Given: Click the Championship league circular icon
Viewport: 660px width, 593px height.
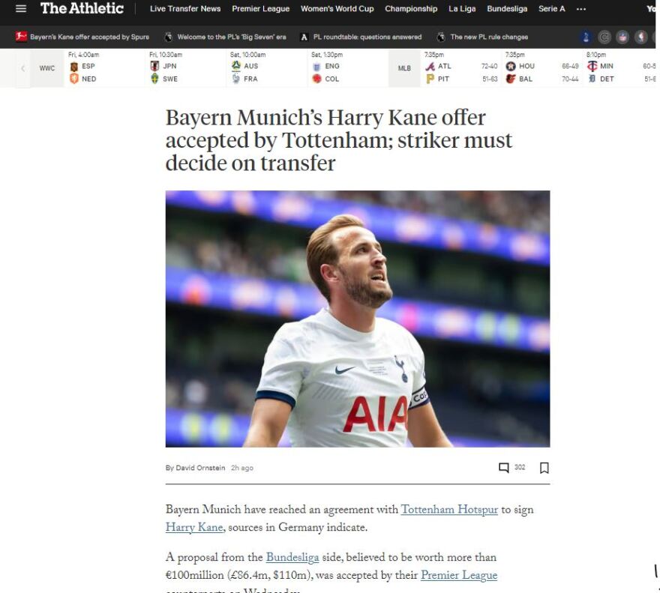Looking at the screenshot, I should coord(604,37).
